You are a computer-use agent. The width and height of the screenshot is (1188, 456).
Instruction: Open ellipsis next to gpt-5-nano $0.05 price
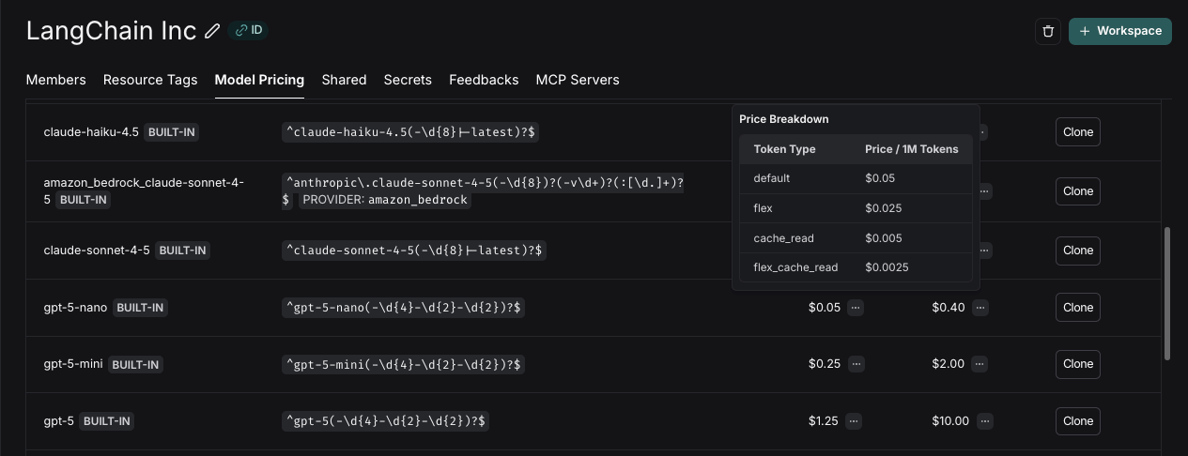(855, 308)
